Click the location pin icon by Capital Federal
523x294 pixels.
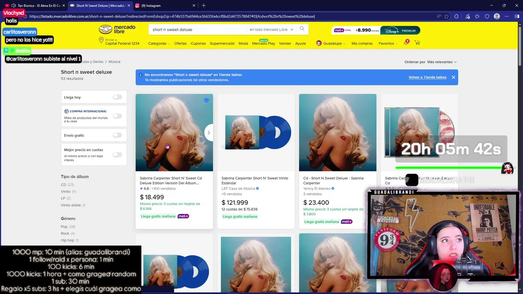coord(101,40)
